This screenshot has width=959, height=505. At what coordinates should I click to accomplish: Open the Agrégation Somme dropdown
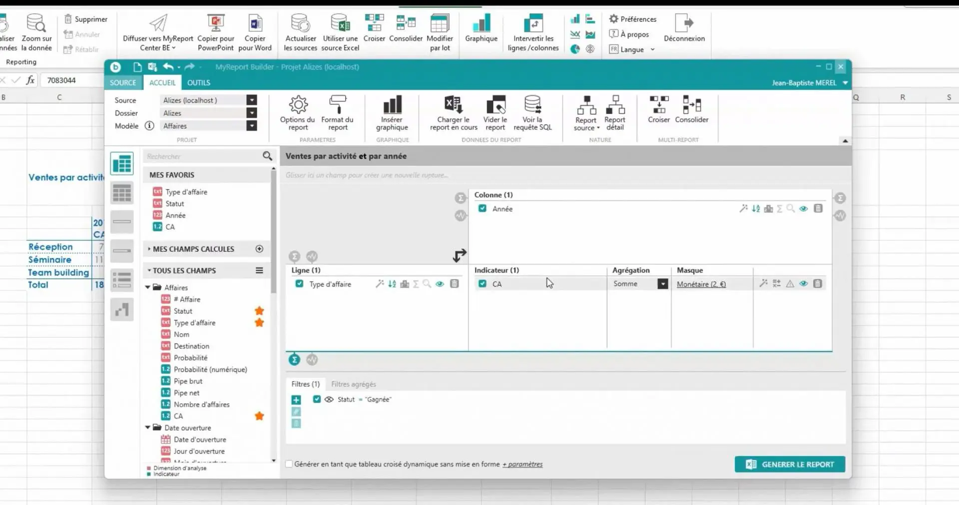(x=663, y=284)
